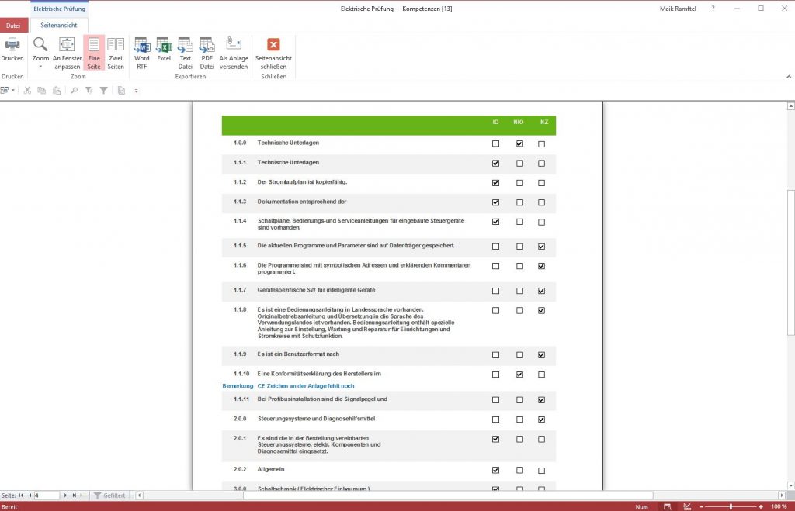Click the Maik Ramftel account name
The image size is (795, 511).
pyautogui.click(x=678, y=9)
